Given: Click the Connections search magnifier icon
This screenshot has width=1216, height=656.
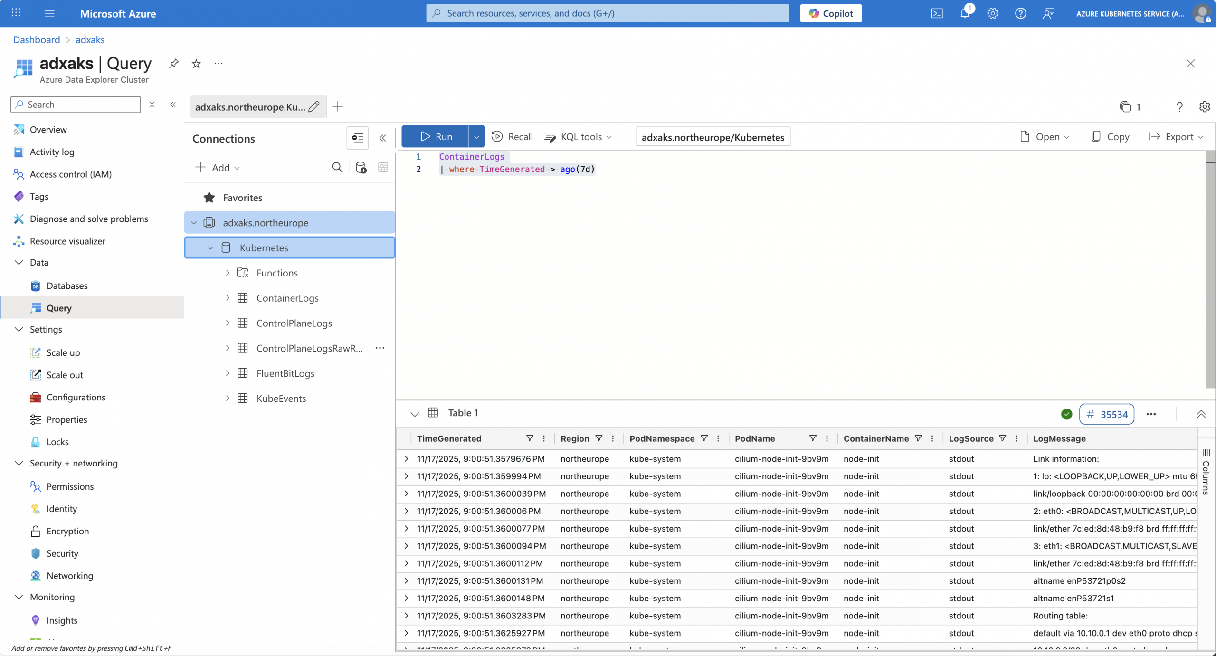Looking at the screenshot, I should (x=337, y=168).
